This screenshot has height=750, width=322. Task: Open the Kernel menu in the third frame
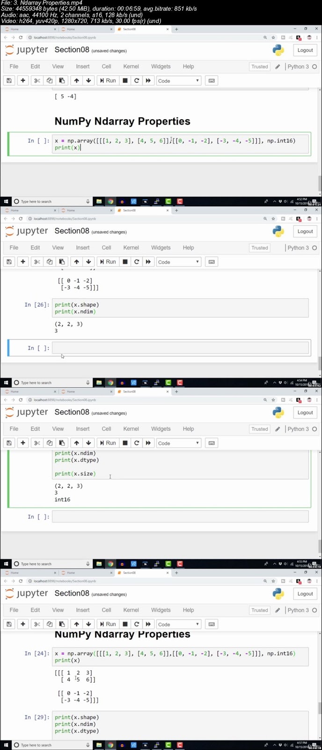point(131,429)
